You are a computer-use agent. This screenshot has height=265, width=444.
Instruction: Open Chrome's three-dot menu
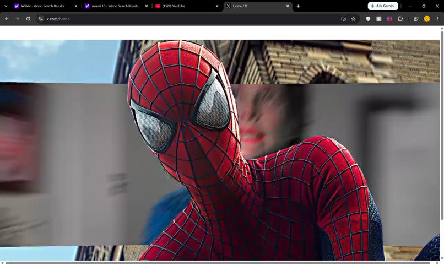click(x=437, y=19)
